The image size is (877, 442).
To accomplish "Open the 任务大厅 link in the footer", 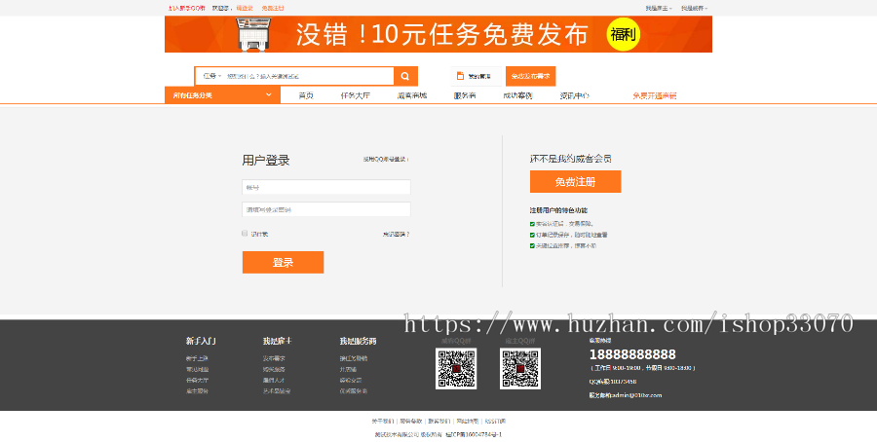I will (x=197, y=380).
